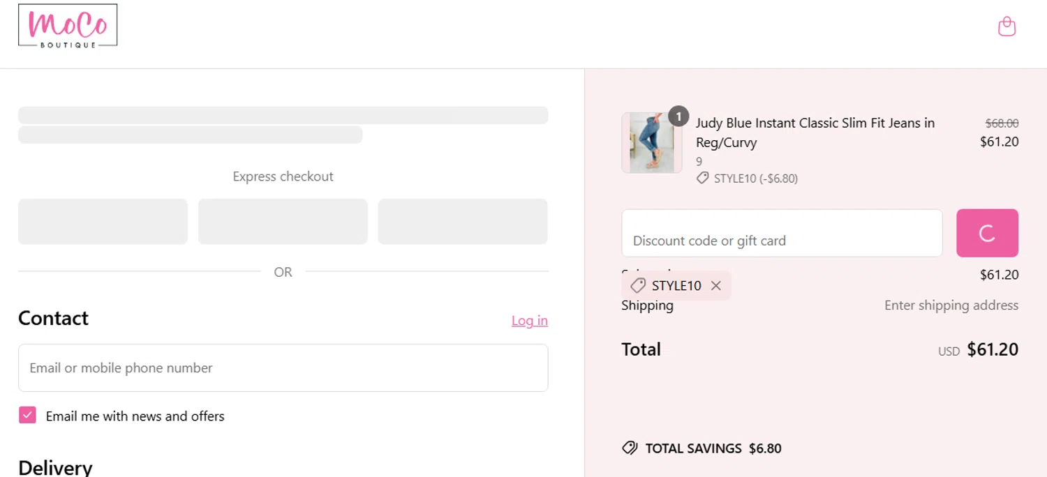Remove the STYLE10 discount chip
The height and width of the screenshot is (477, 1047).
coord(715,286)
